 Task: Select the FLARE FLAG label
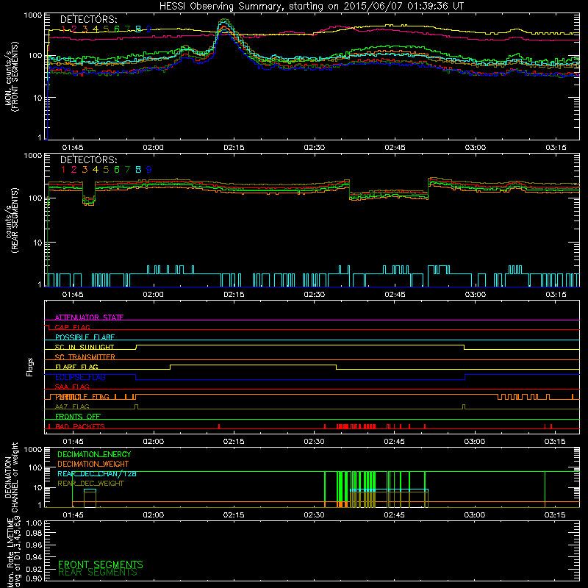tap(76, 367)
